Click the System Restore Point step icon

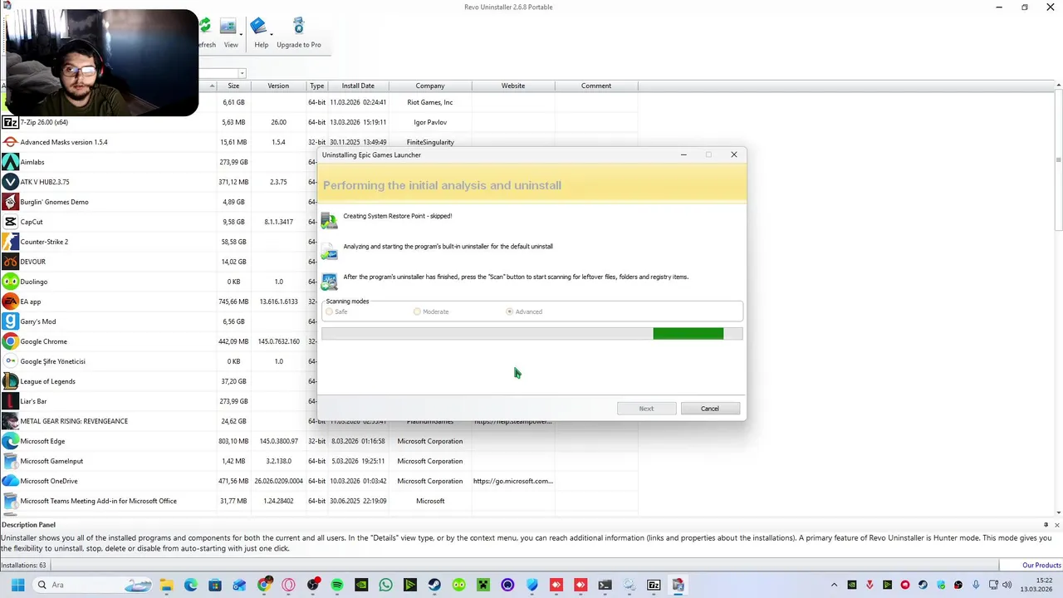(x=330, y=220)
